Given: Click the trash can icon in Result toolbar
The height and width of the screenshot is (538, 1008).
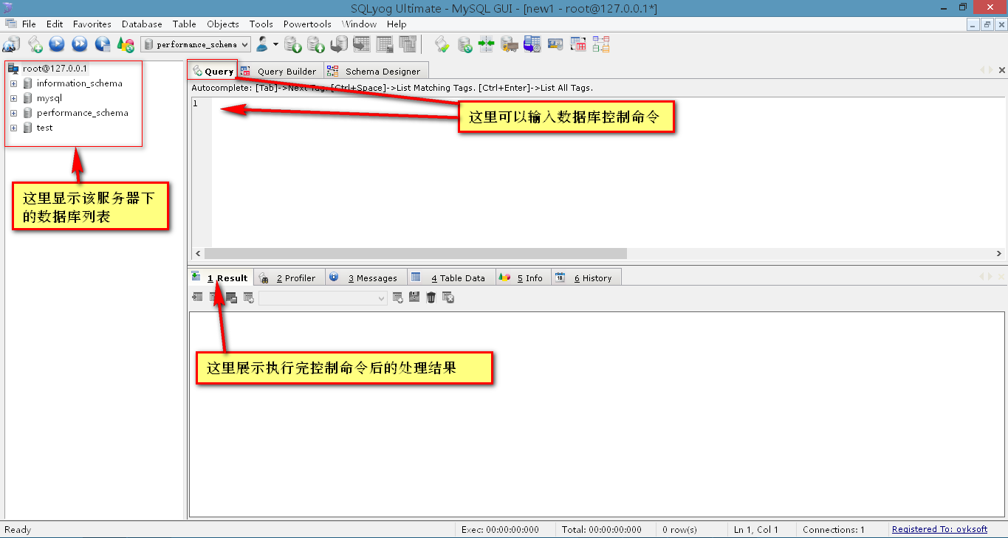Looking at the screenshot, I should 431,297.
